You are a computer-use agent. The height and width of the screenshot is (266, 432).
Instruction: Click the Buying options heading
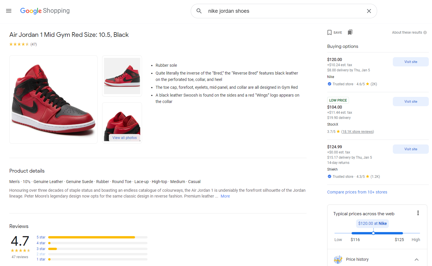[x=343, y=46]
